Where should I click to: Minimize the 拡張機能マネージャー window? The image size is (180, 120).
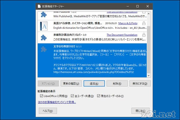click(x=128, y=6)
